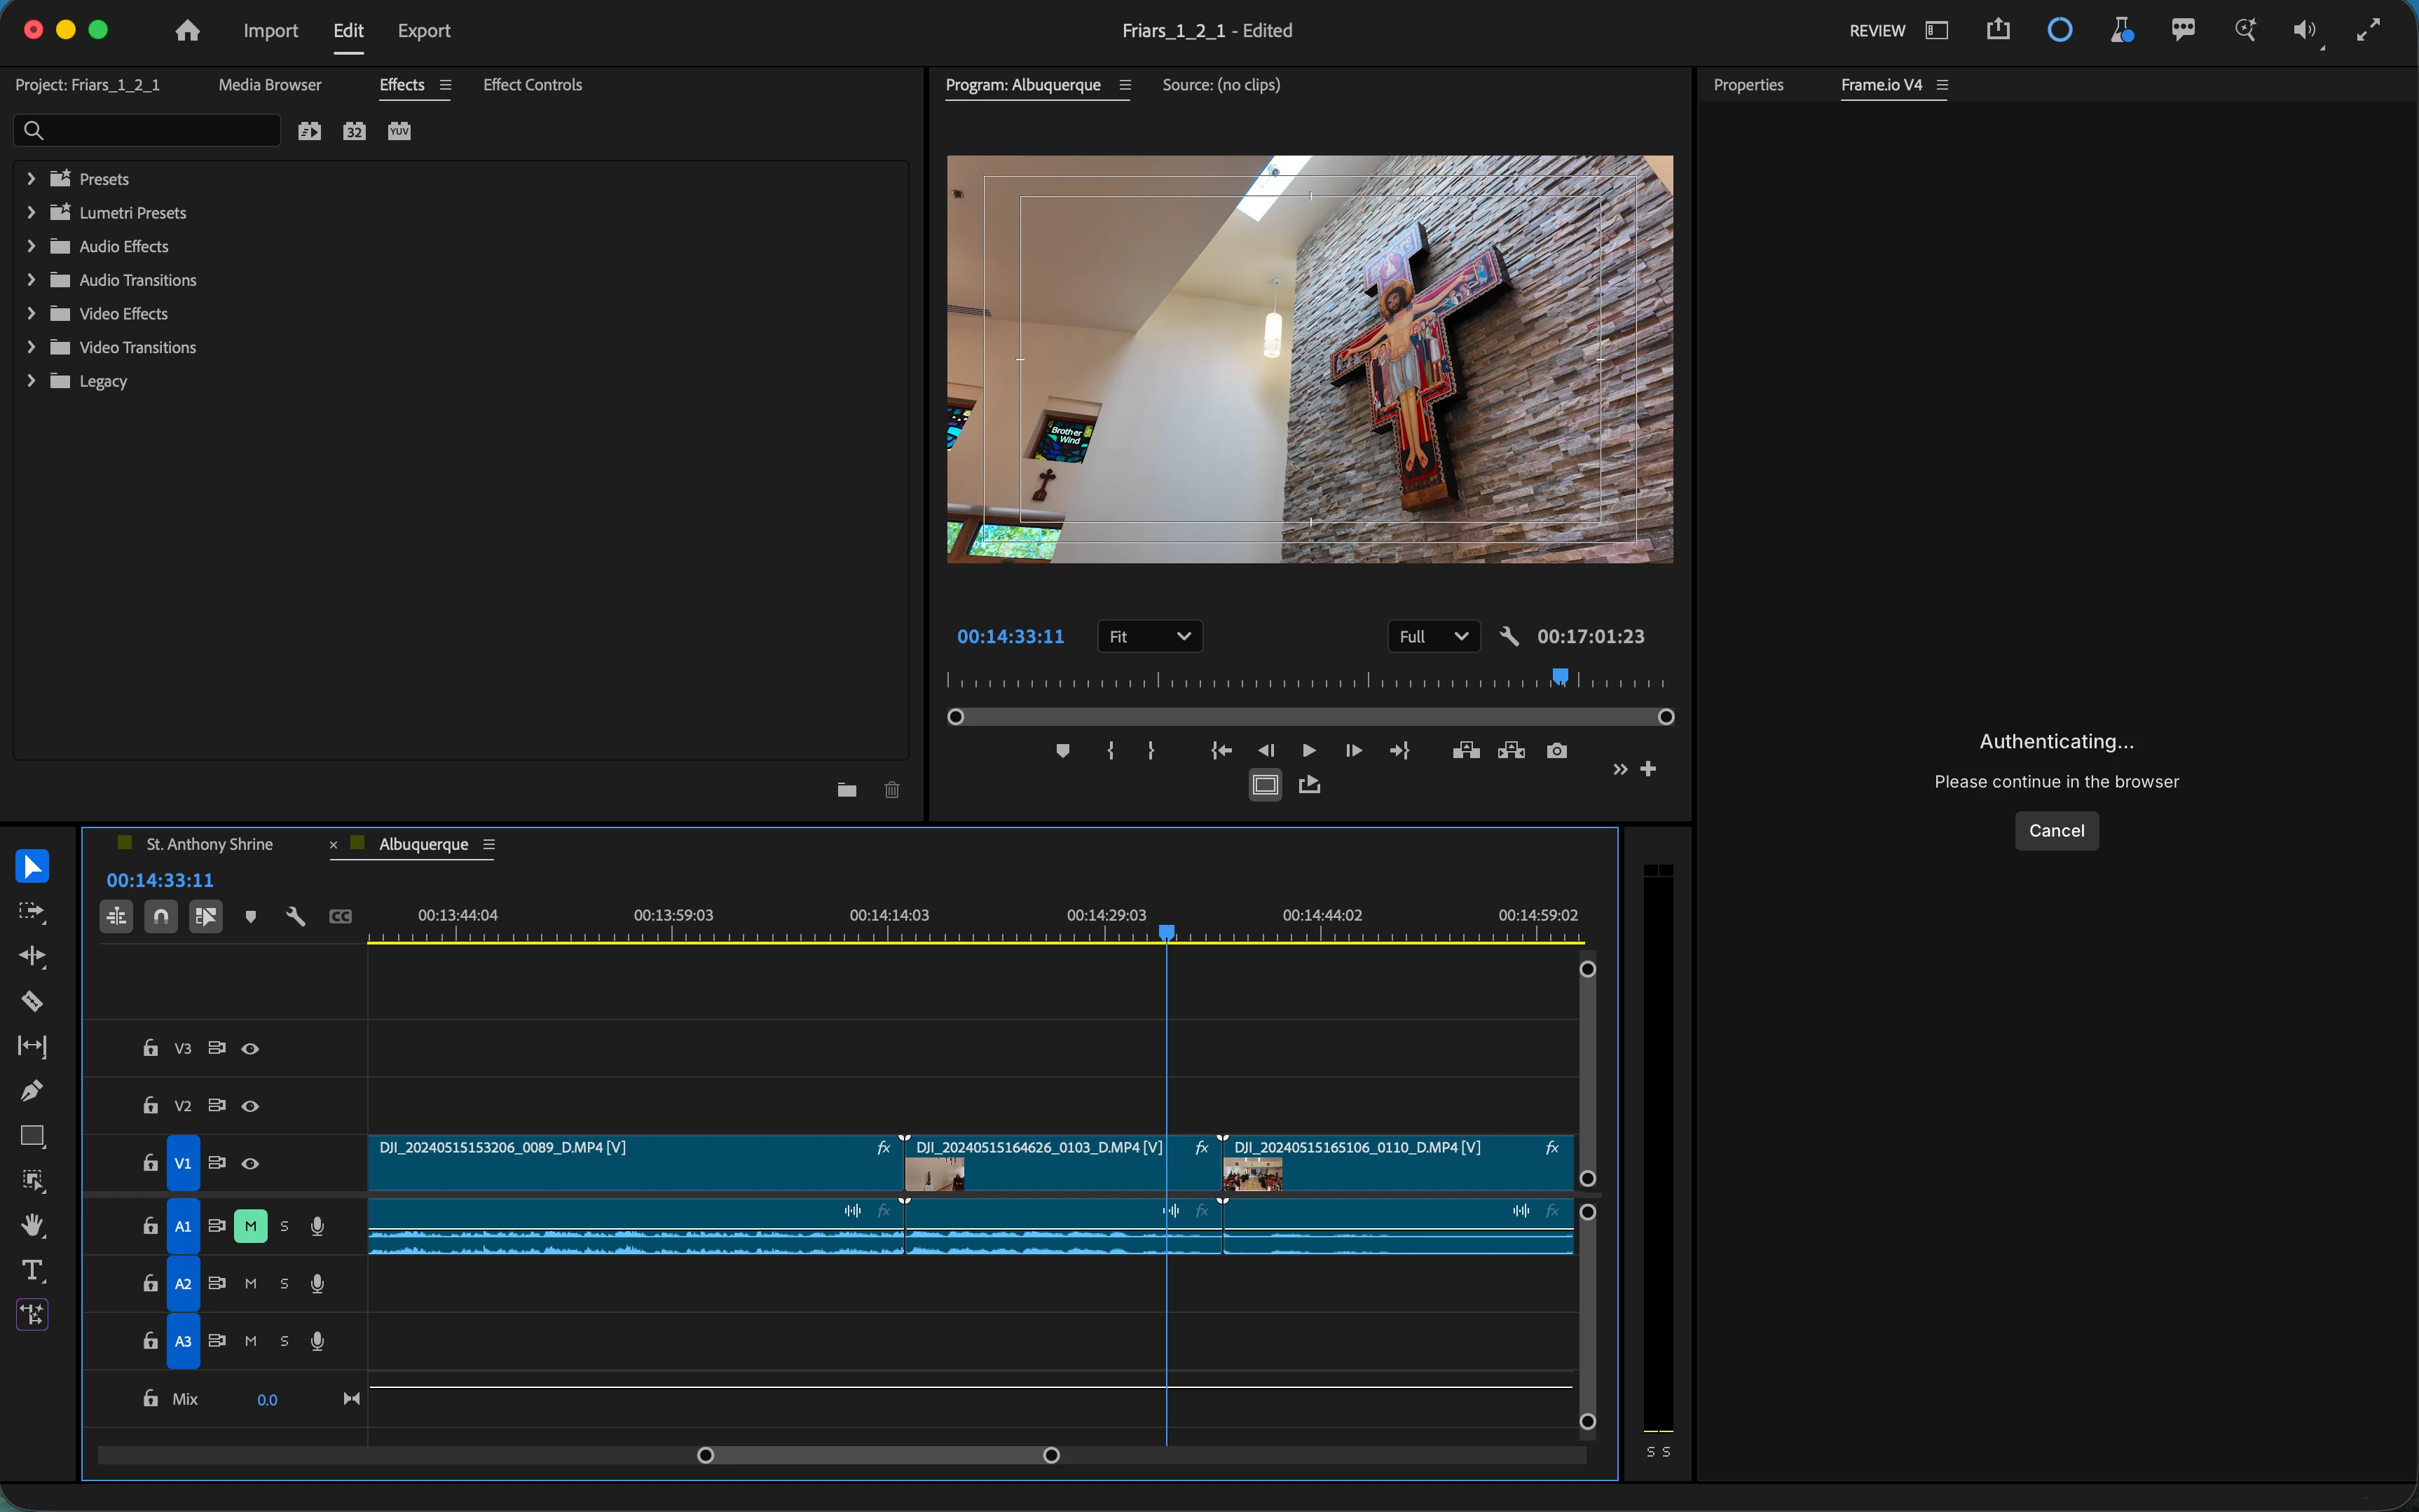Switch to the Effect Controls tab
Viewport: 2419px width, 1512px height.
pos(532,85)
